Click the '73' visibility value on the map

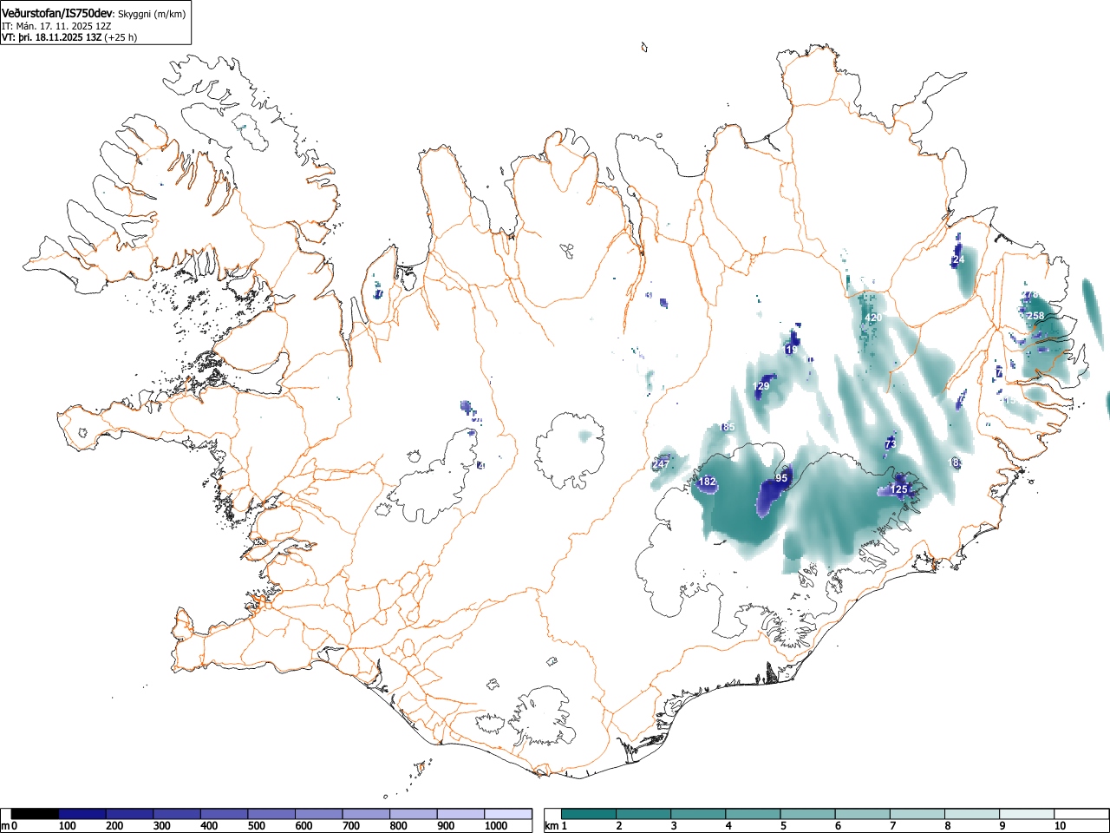(x=890, y=444)
